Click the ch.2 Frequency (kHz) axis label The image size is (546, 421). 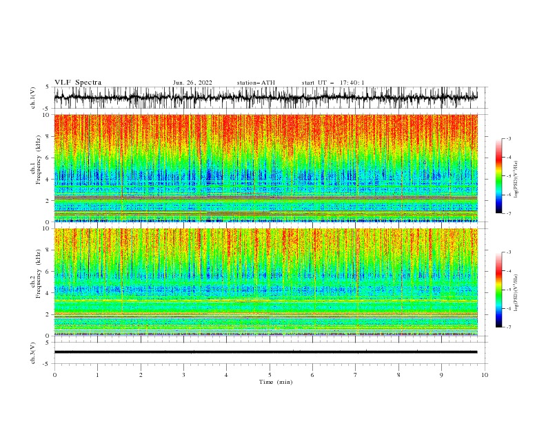36,274
